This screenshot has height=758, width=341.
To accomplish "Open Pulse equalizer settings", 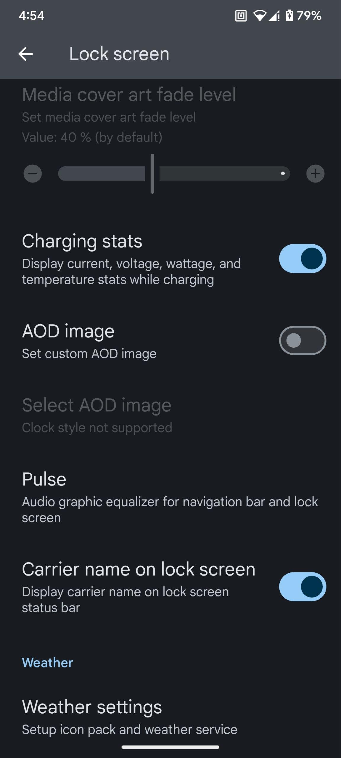I will [170, 497].
